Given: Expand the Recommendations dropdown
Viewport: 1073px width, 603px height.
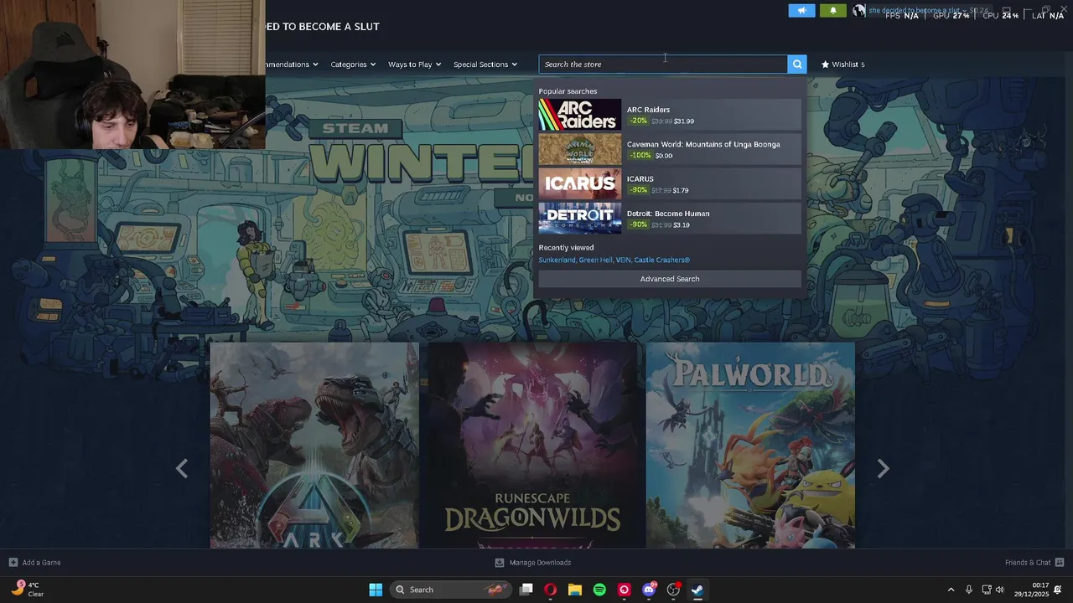Looking at the screenshot, I should (293, 64).
